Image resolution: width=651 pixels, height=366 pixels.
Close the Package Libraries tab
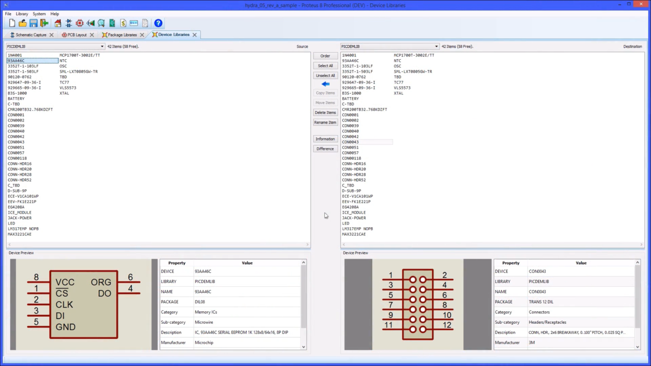pyautogui.click(x=142, y=35)
